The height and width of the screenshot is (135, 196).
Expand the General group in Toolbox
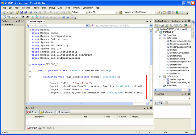(3, 25)
